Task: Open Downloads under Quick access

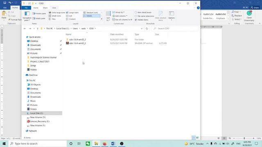Action: tap(36, 45)
